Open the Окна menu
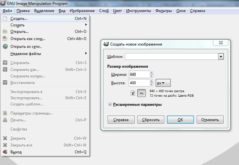Viewport: 239px width, 165px height. (x=181, y=11)
